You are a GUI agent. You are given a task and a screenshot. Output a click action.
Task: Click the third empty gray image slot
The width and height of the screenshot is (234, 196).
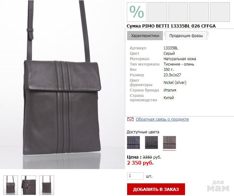(178, 12)
